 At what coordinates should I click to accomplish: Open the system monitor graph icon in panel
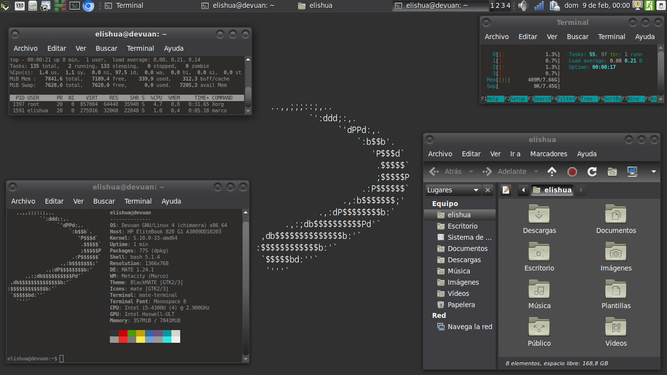(60, 6)
